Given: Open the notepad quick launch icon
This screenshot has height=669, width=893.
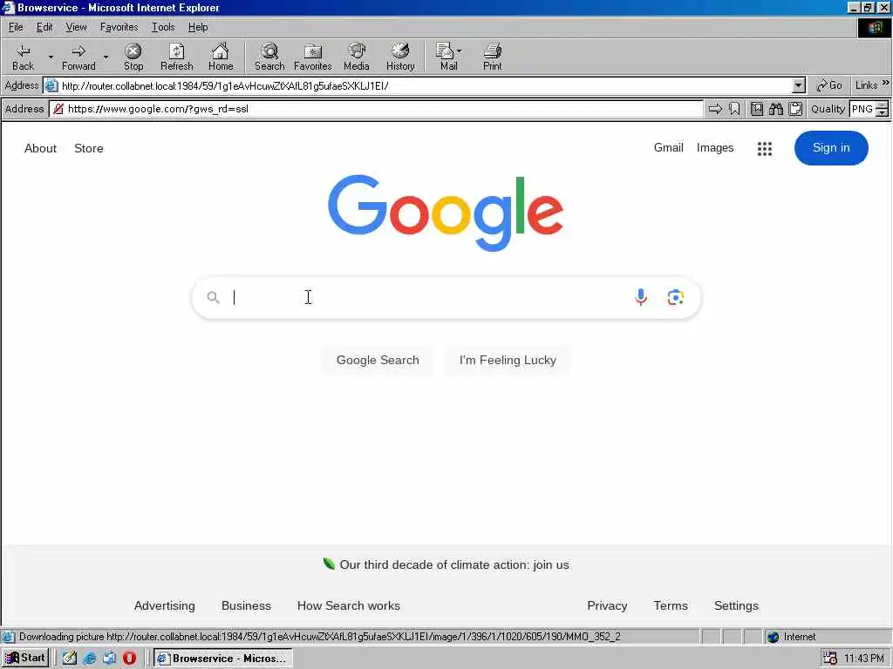Looking at the screenshot, I should [x=70, y=658].
